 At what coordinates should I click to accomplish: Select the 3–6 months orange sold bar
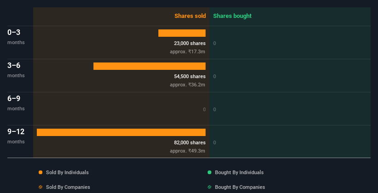150,66
